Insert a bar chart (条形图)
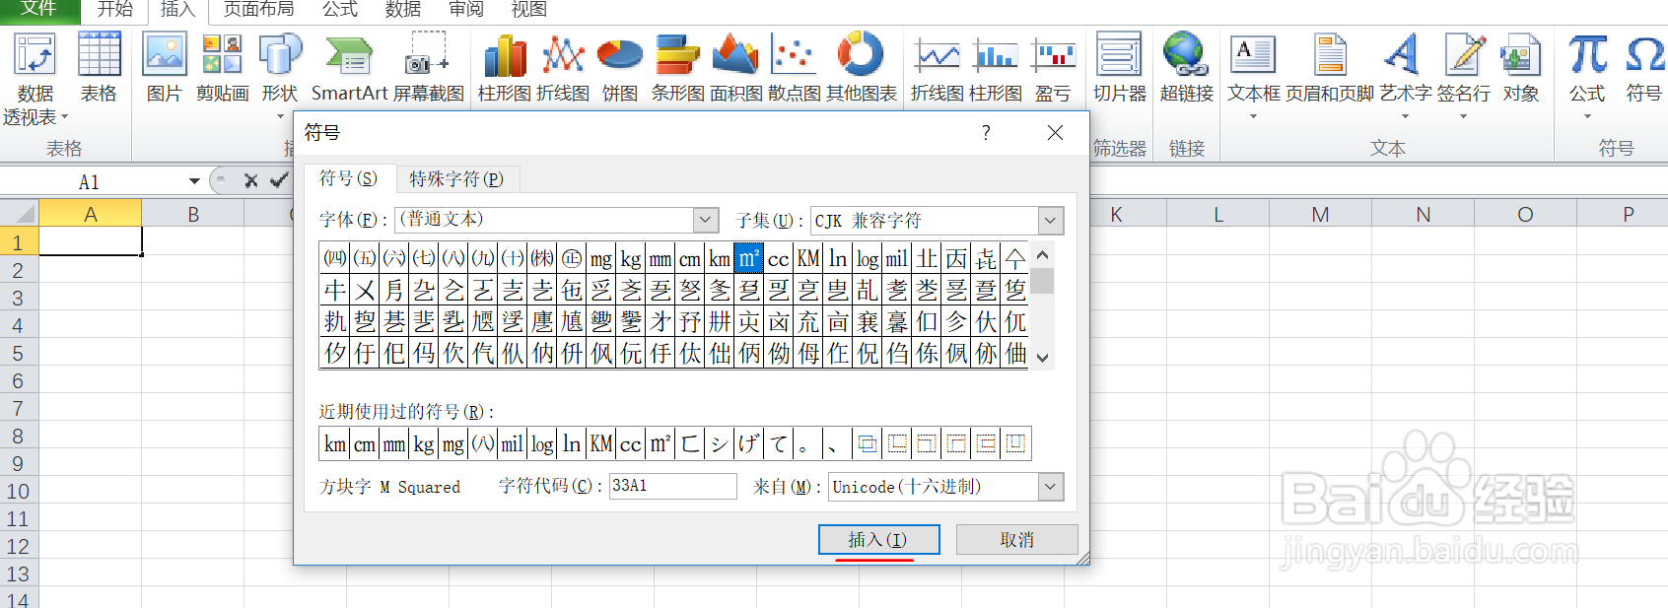 (678, 67)
